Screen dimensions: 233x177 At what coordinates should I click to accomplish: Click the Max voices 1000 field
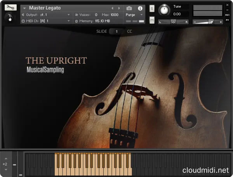coord(115,15)
